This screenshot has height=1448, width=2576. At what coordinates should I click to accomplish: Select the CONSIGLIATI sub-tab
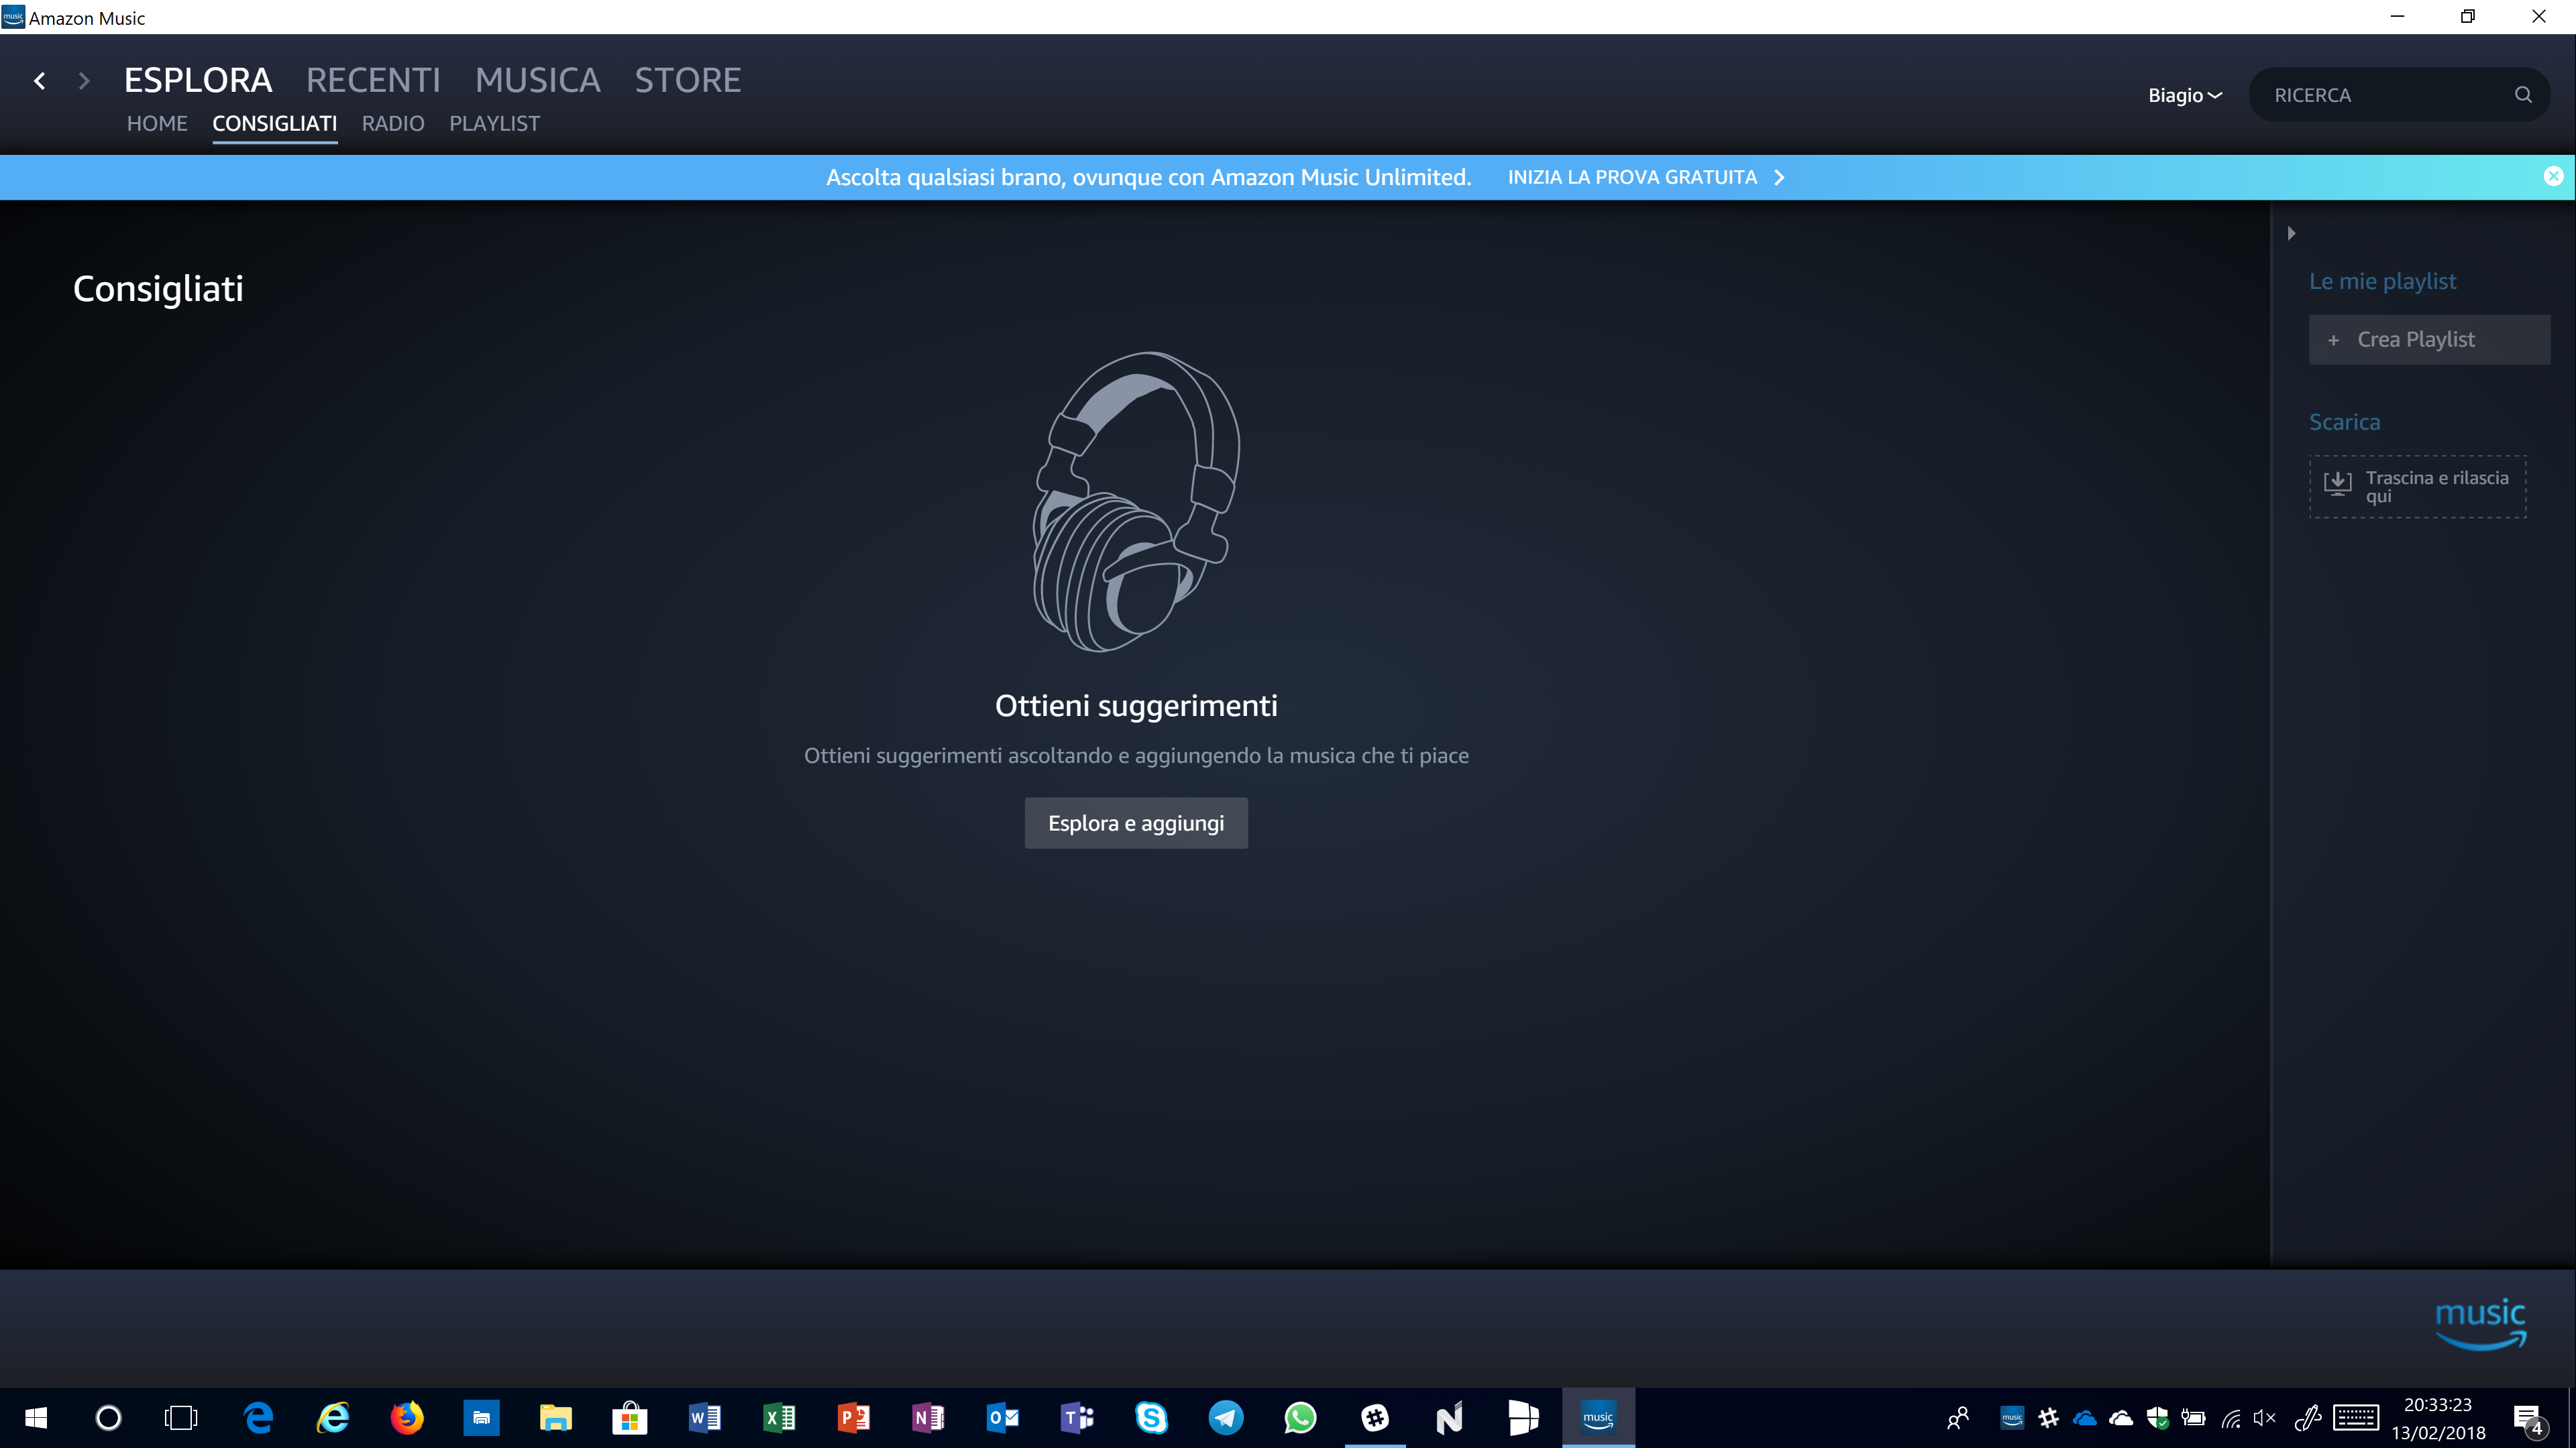click(x=274, y=123)
